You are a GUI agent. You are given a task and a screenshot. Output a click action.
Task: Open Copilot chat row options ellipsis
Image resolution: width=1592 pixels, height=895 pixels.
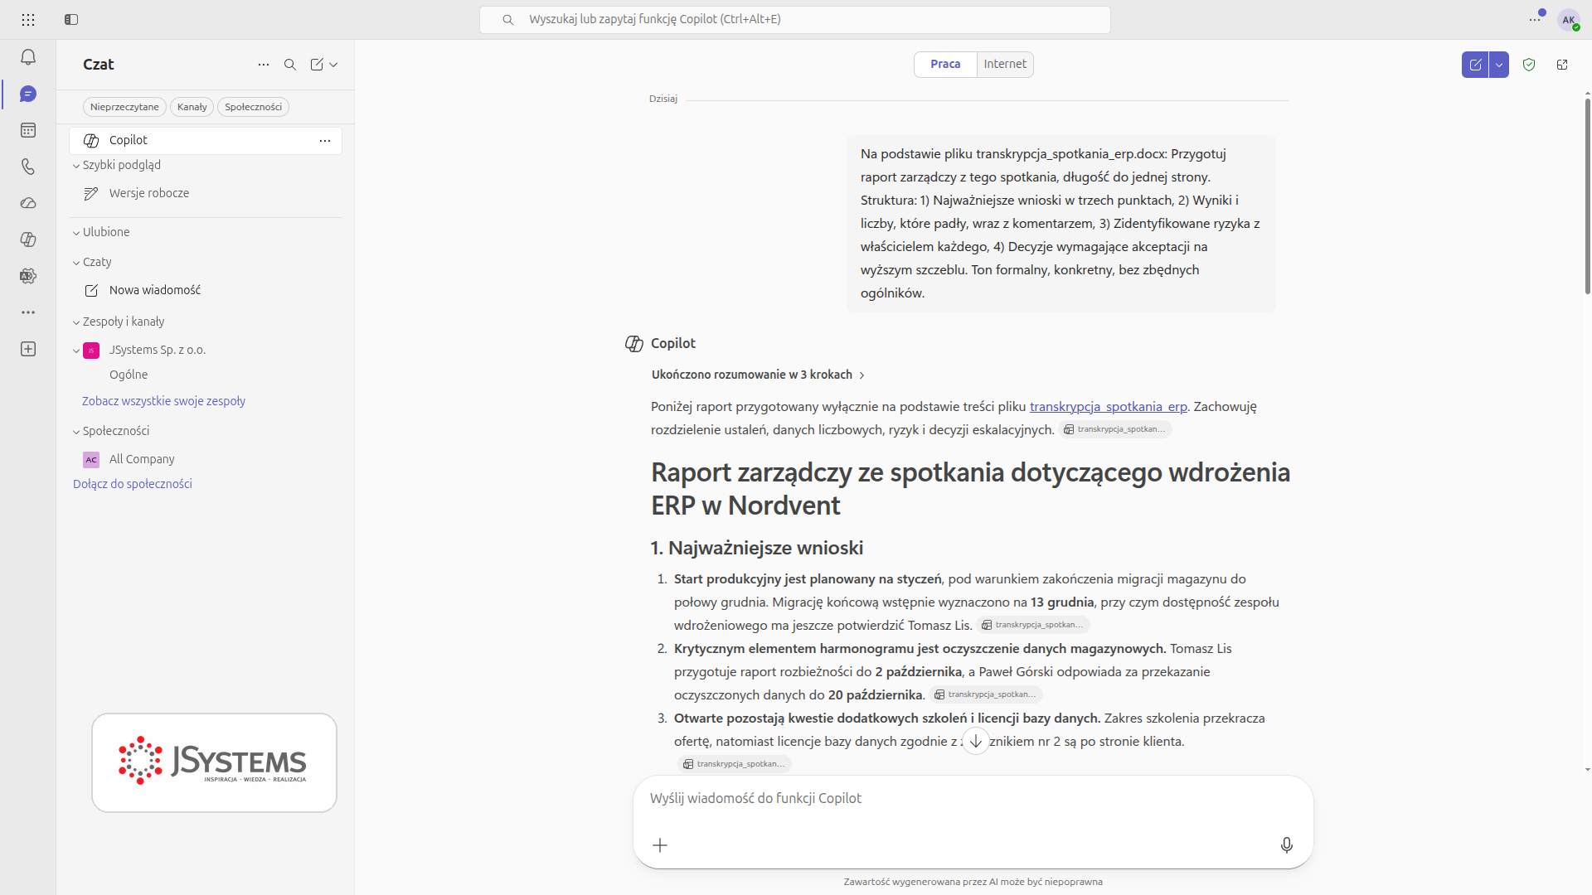coord(325,141)
